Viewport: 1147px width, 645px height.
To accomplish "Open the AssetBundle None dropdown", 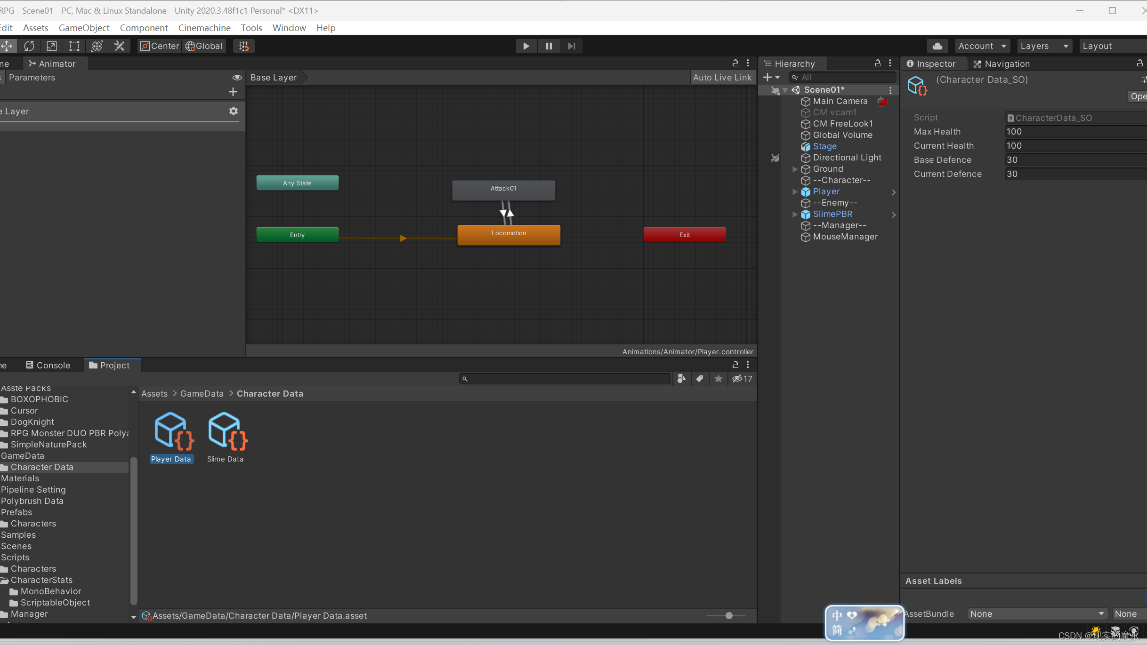I will [x=1037, y=613].
